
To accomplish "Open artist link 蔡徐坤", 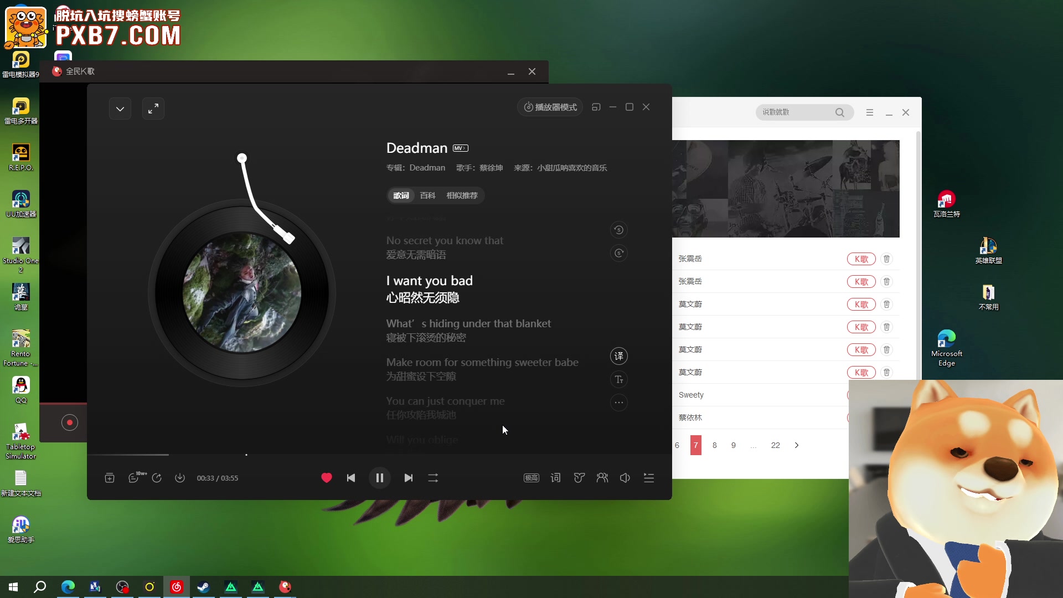I will click(491, 168).
